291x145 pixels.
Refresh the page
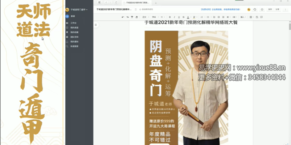click(116, 3)
